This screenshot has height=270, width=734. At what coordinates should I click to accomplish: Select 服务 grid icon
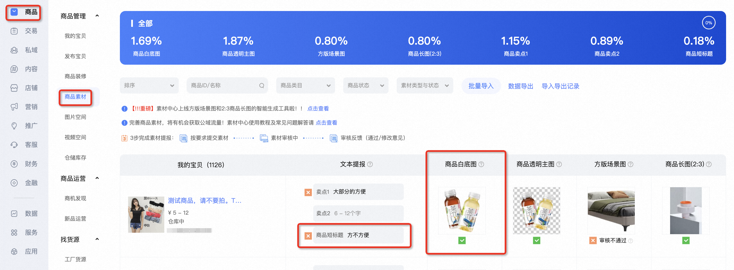pos(14,232)
